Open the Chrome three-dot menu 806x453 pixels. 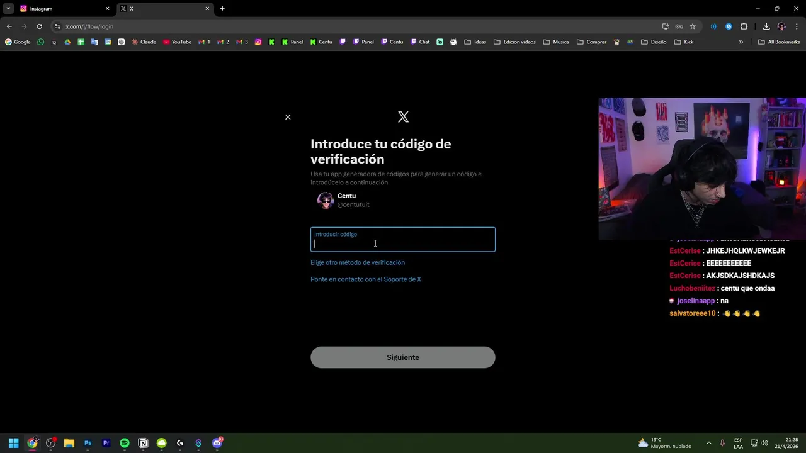797,26
